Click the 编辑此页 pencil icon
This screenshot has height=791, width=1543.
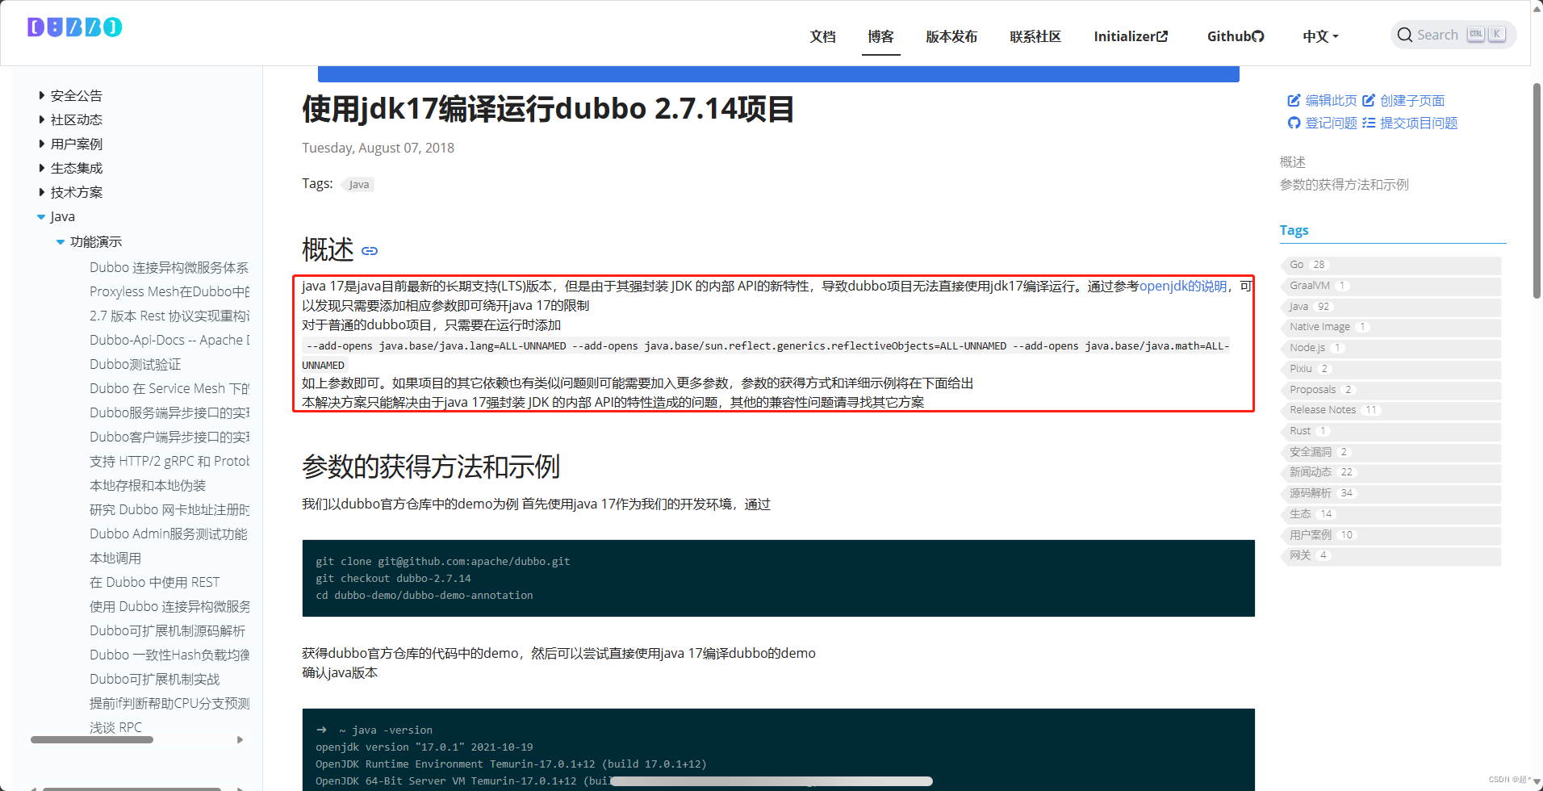pyautogui.click(x=1294, y=100)
